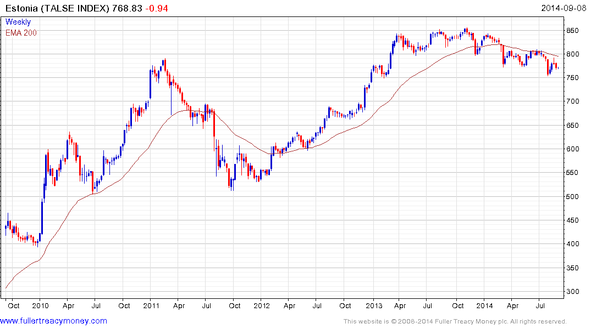Click the 350 price axis label
The width and height of the screenshot is (591, 329).
(572, 268)
